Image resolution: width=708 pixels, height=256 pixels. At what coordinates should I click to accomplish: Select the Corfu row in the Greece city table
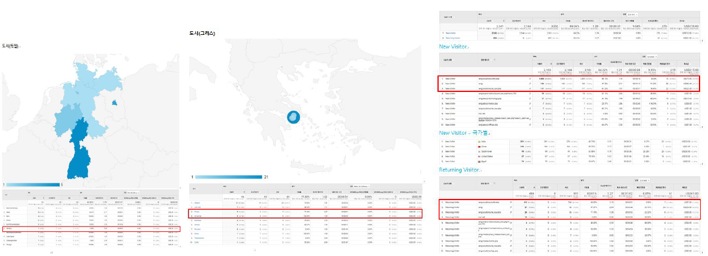[x=305, y=242]
